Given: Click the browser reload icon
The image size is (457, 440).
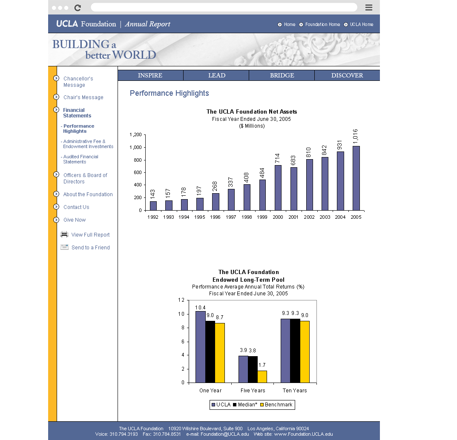Looking at the screenshot, I should 78,8.
